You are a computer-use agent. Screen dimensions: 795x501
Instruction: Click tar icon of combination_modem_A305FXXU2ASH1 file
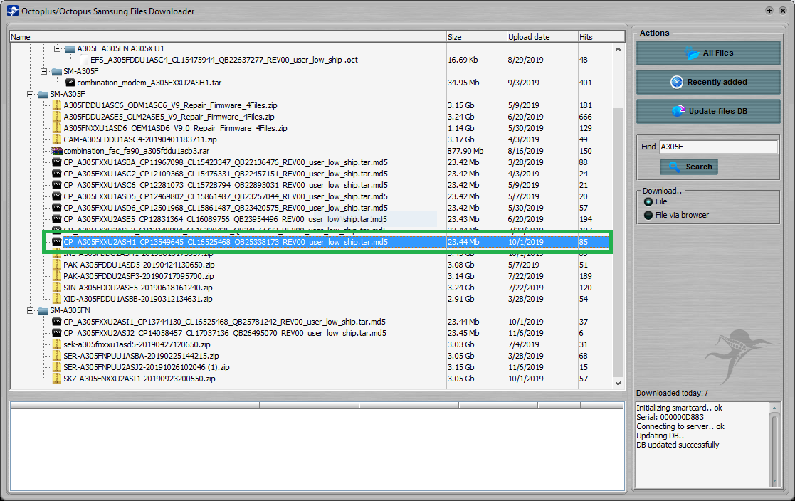click(70, 83)
